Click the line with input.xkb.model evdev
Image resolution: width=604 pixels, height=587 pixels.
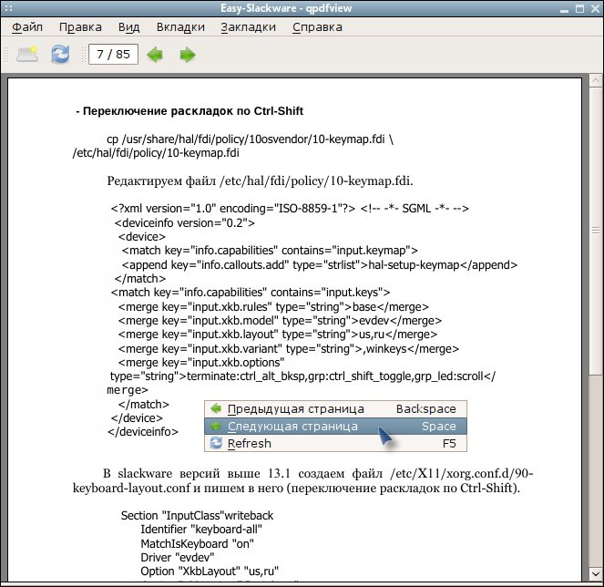280,320
